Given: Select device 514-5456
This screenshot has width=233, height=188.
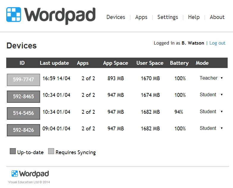Looking at the screenshot, I should click(23, 113).
